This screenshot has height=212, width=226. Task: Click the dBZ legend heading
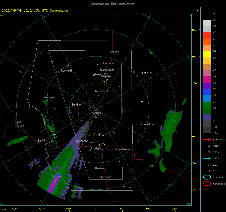(213, 13)
